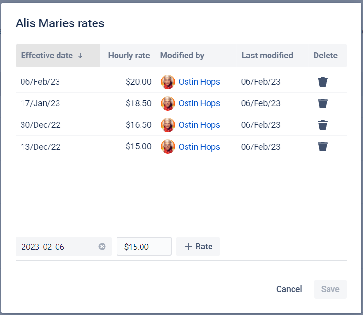This screenshot has height=315, width=363.
Task: Delete the 17/Jan/23 $18.50 rate
Action: point(323,103)
